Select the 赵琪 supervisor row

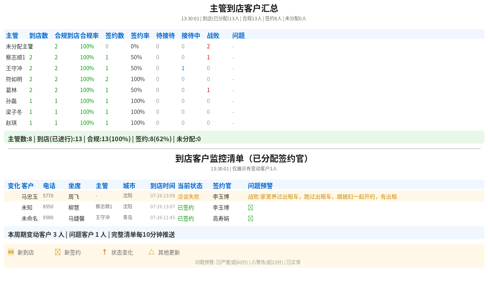click(x=244, y=123)
